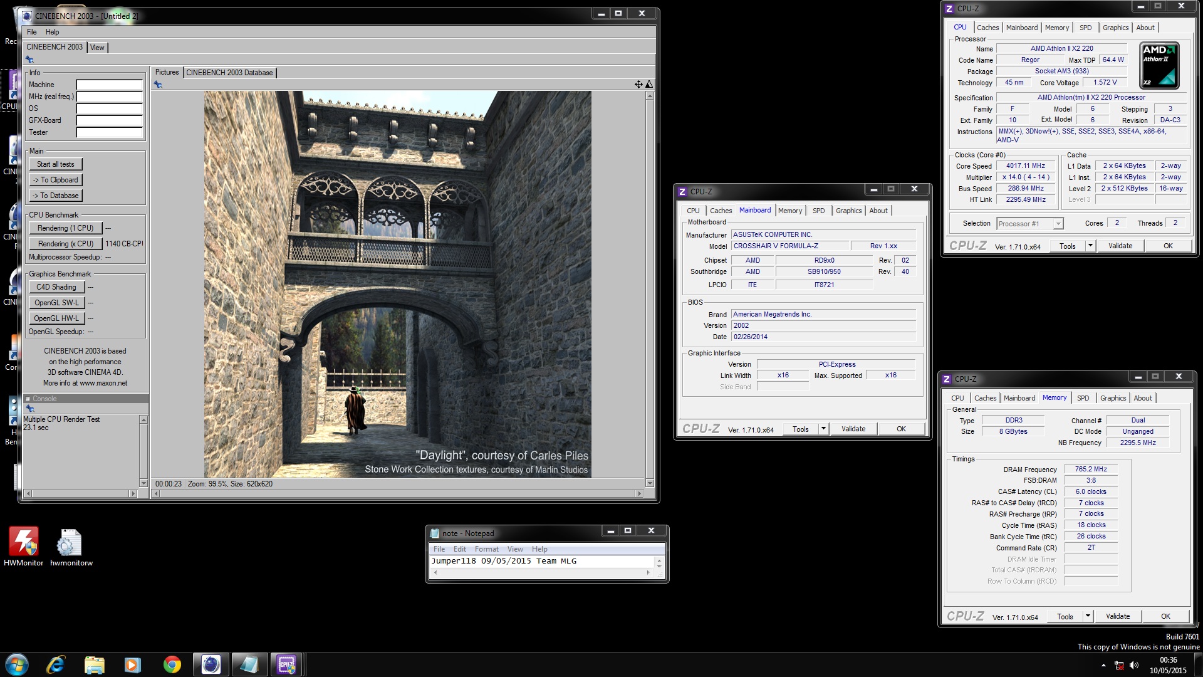Viewport: 1203px width, 677px height.
Task: Click the pin icon under CINEBENCH 2003 tab
Action: (29, 60)
